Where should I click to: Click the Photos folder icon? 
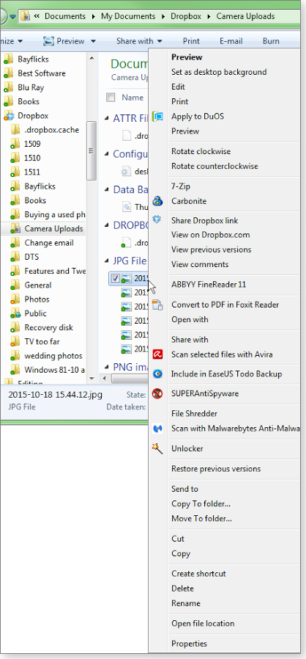pyautogui.click(x=15, y=299)
